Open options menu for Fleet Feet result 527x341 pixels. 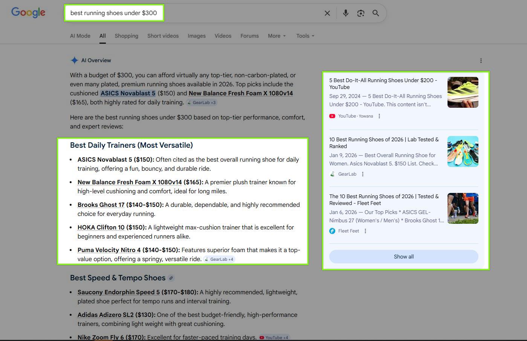(x=365, y=231)
